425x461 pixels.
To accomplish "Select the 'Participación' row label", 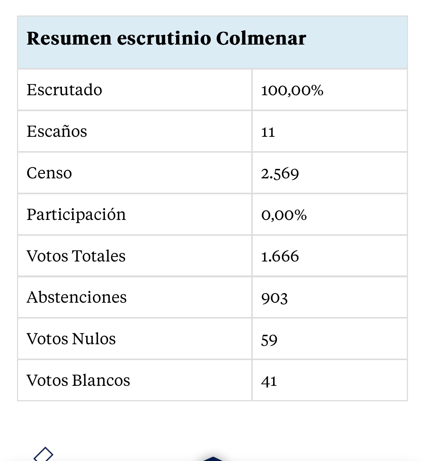I will click(76, 215).
